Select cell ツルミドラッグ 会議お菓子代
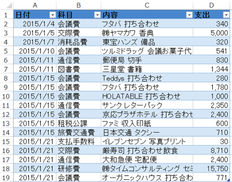Image resolution: width=232 pixels, height=182 pixels. pyautogui.click(x=147, y=51)
